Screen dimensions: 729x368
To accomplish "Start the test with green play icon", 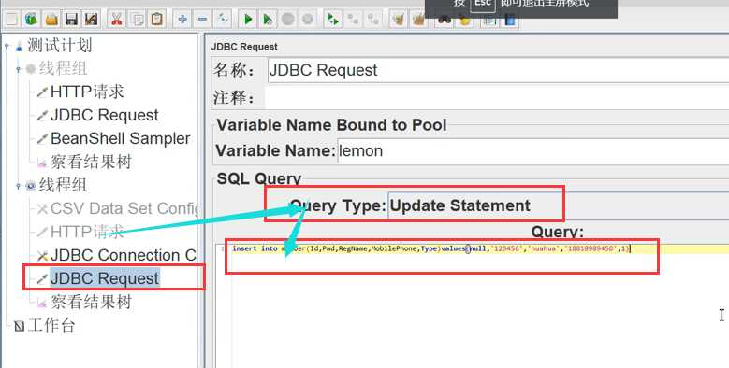I will coord(248,19).
